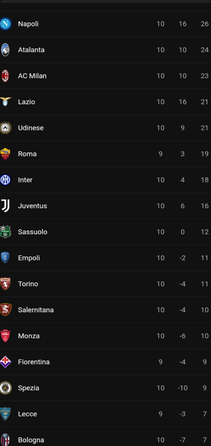Tap the Napoli club crest
This screenshot has width=211, height=446.
pyautogui.click(x=6, y=24)
